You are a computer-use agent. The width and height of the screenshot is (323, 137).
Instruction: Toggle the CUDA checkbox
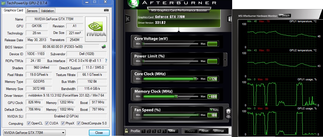47,123
